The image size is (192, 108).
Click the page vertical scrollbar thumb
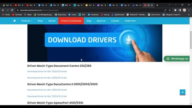coord(191,40)
